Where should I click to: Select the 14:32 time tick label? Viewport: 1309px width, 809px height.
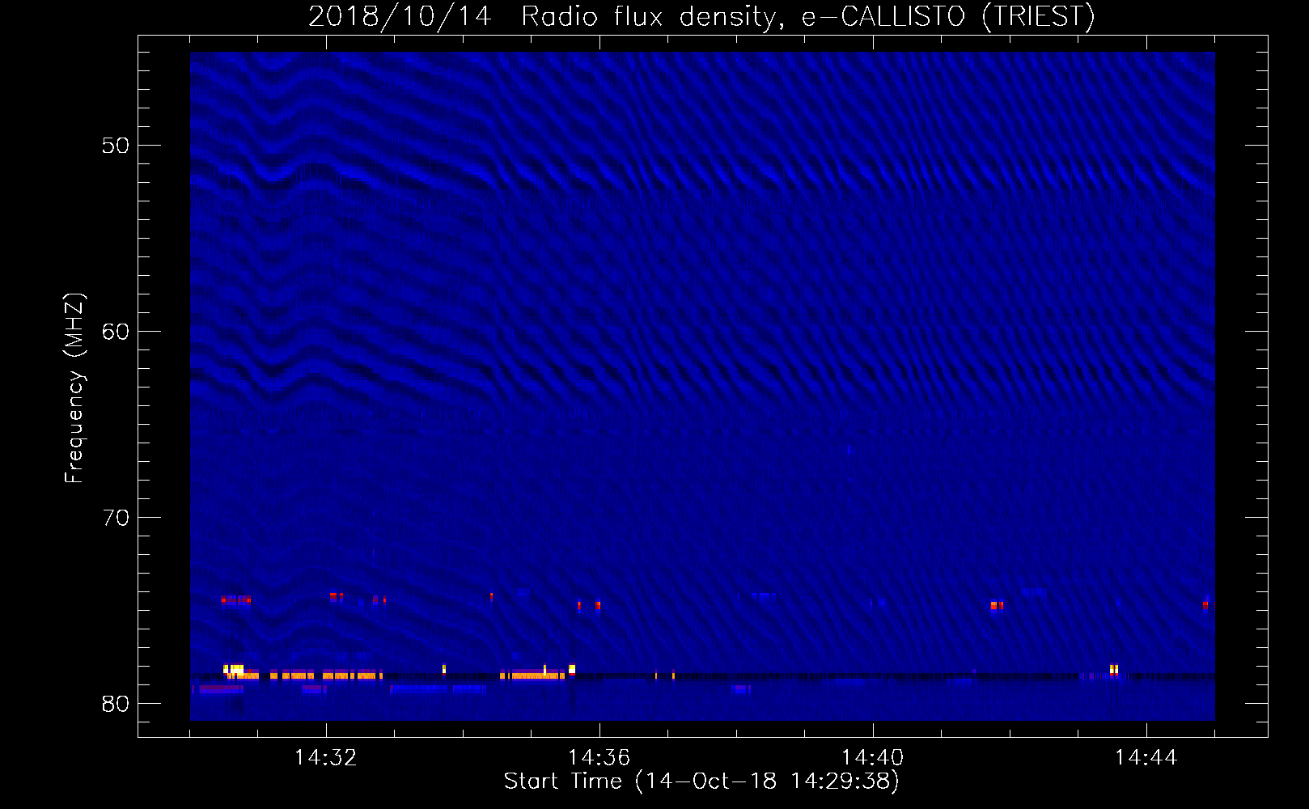click(326, 757)
